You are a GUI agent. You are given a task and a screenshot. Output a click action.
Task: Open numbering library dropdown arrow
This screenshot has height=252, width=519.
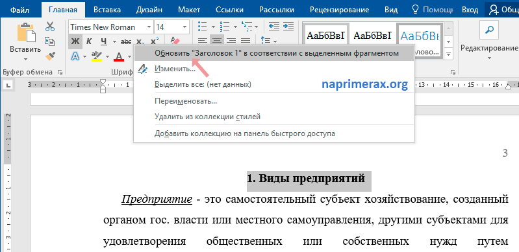235,27
